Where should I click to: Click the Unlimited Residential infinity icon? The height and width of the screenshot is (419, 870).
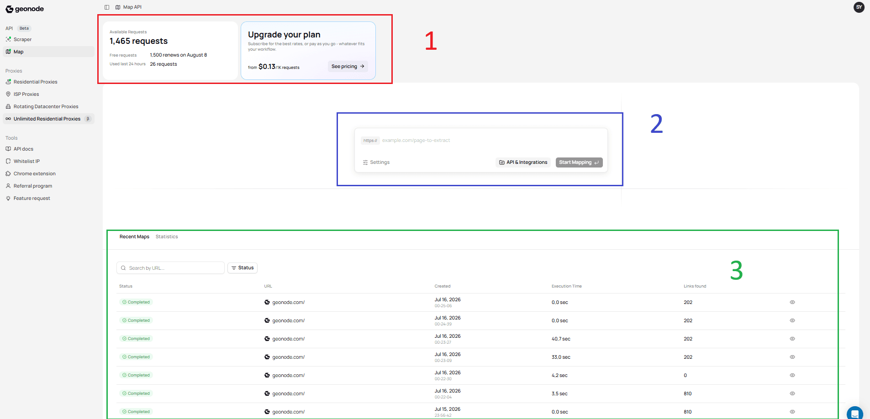(x=8, y=119)
